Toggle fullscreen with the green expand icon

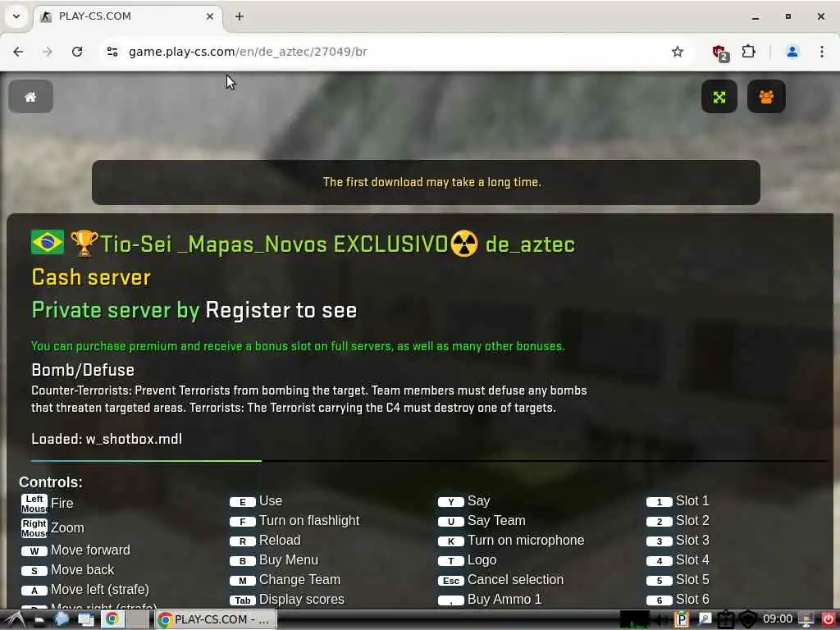click(719, 97)
